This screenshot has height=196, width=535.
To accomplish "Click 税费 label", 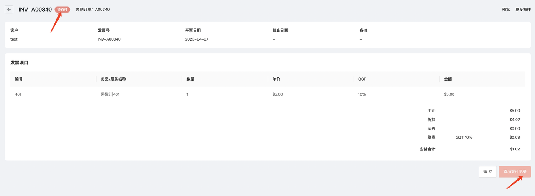I will 432,137.
